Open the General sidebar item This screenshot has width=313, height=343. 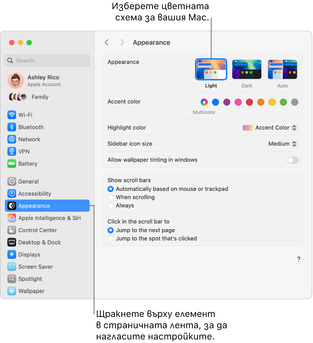point(47,181)
